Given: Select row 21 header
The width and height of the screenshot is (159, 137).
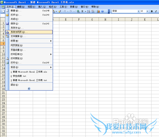Looking at the screenshot, I should pos(3,93).
